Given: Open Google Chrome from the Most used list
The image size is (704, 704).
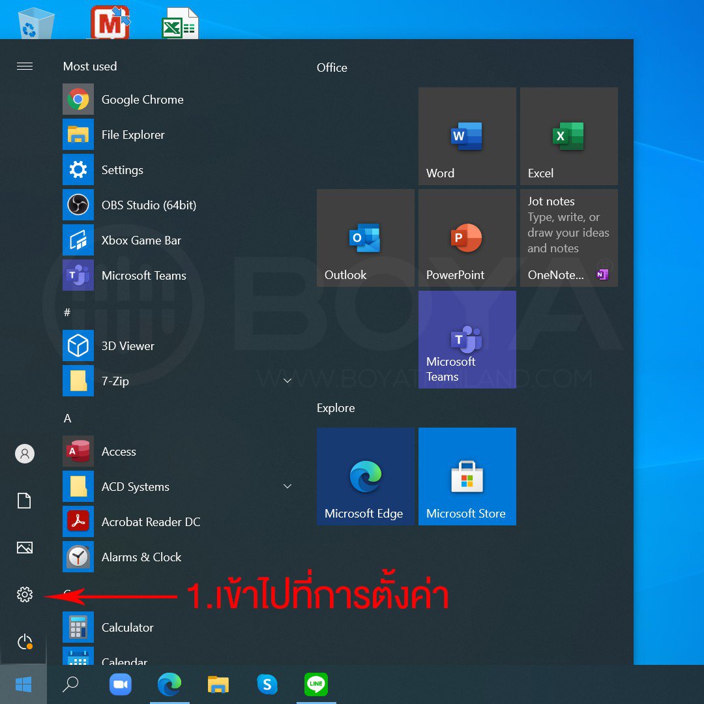Looking at the screenshot, I should pyautogui.click(x=142, y=100).
